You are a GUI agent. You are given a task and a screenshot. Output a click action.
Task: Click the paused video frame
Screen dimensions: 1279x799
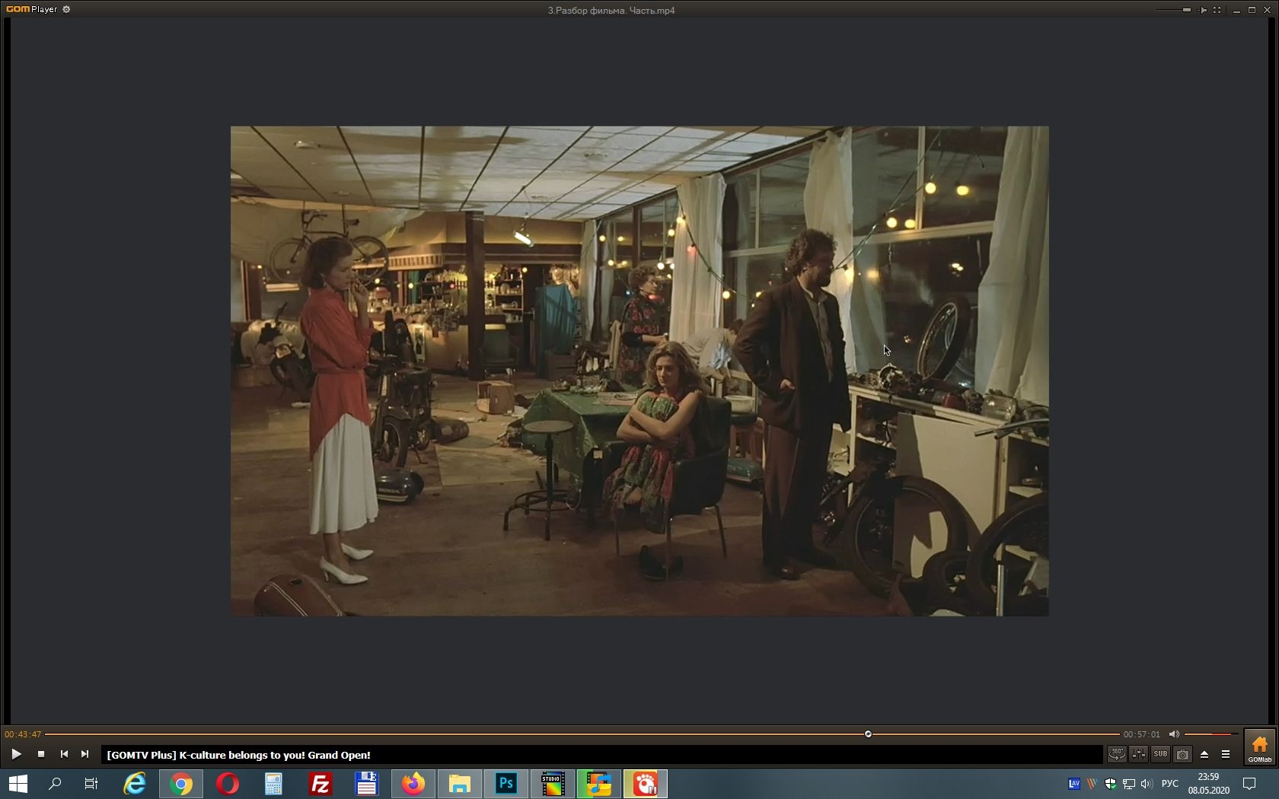coord(639,371)
